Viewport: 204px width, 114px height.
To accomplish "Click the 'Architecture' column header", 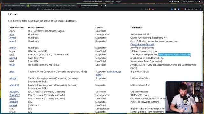I will (x=16, y=28).
